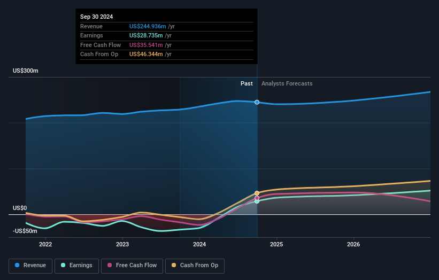This screenshot has width=439, height=280.
Task: Toggle the Free Cash Flow legend button
Action: click(x=132, y=266)
